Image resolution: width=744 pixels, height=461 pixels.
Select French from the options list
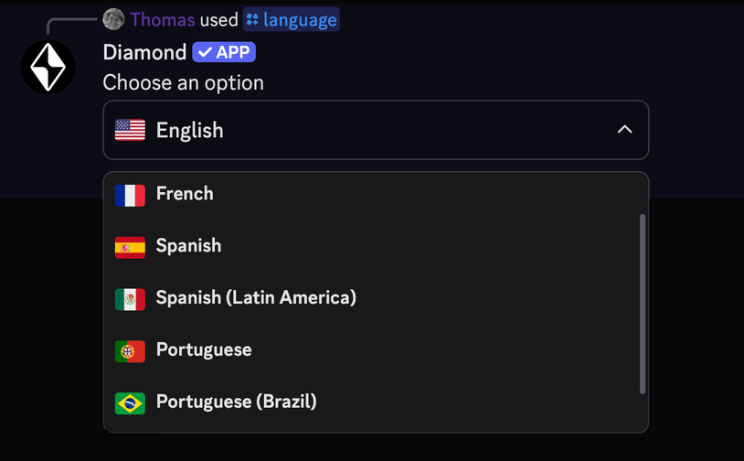click(x=185, y=194)
